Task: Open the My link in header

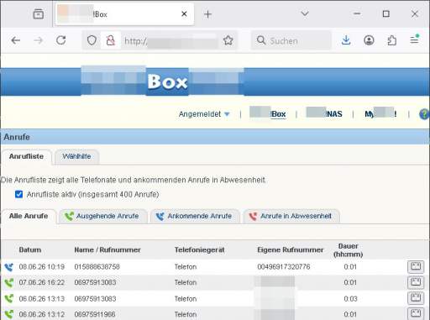Action: pos(380,113)
